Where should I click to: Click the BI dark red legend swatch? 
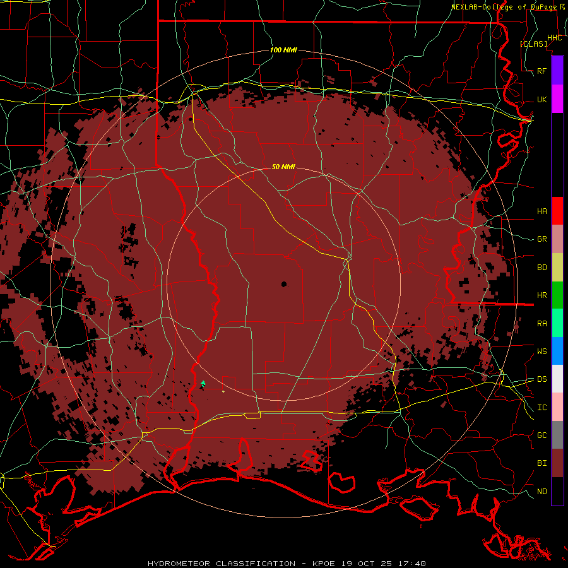[x=557, y=463]
